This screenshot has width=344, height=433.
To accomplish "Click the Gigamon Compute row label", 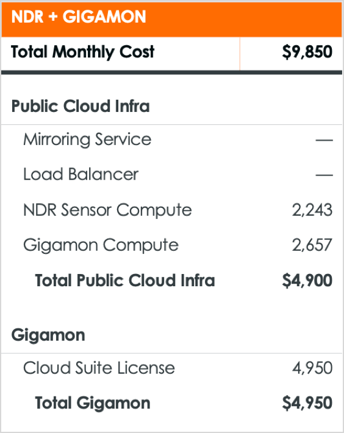I will 101,245.
